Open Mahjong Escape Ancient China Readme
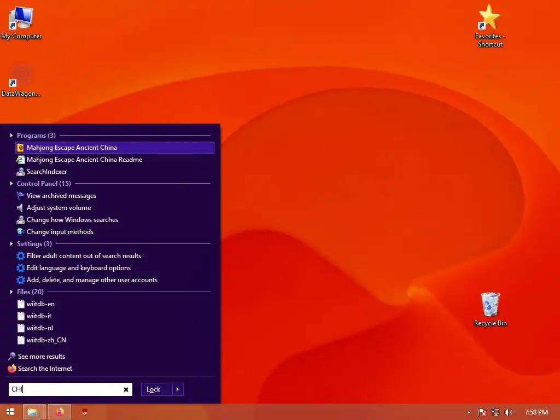The height and width of the screenshot is (420, 560). pyautogui.click(x=115, y=160)
